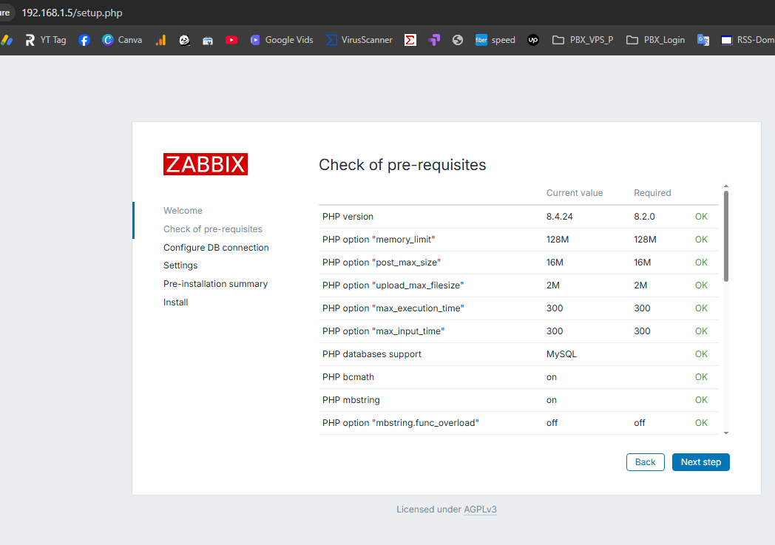Open the PBX_Login bookmark folder
The image size is (775, 545).
tap(655, 40)
